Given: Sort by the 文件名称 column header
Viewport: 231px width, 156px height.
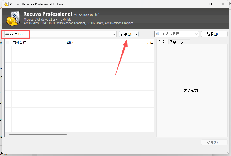Looking at the screenshot, I should [x=38, y=43].
